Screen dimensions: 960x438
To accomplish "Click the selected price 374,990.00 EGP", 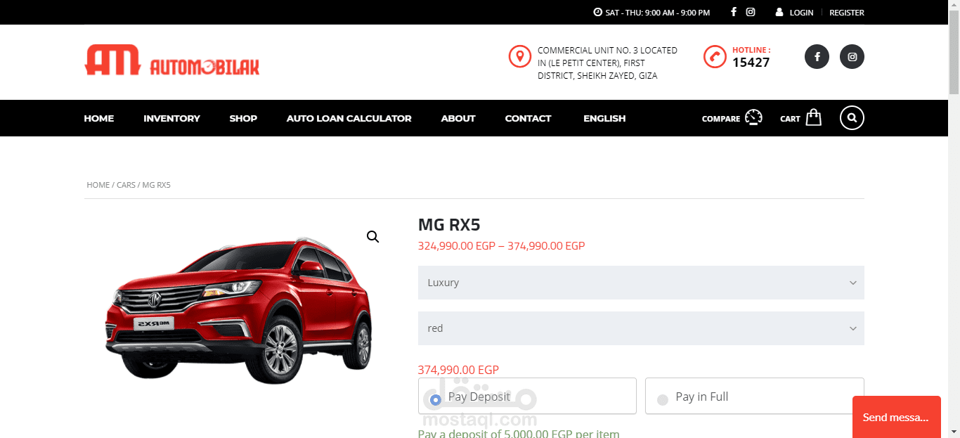I will pos(458,370).
